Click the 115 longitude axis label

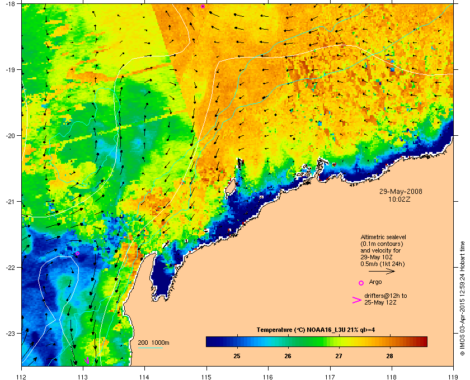[206, 377]
